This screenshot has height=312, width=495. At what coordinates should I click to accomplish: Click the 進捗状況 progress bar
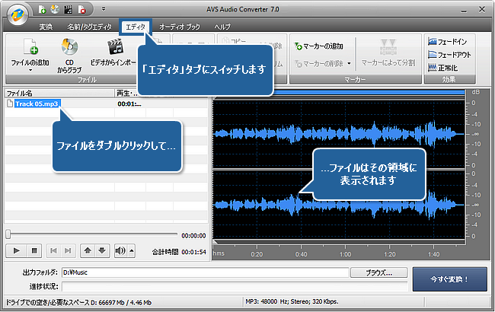coord(235,287)
